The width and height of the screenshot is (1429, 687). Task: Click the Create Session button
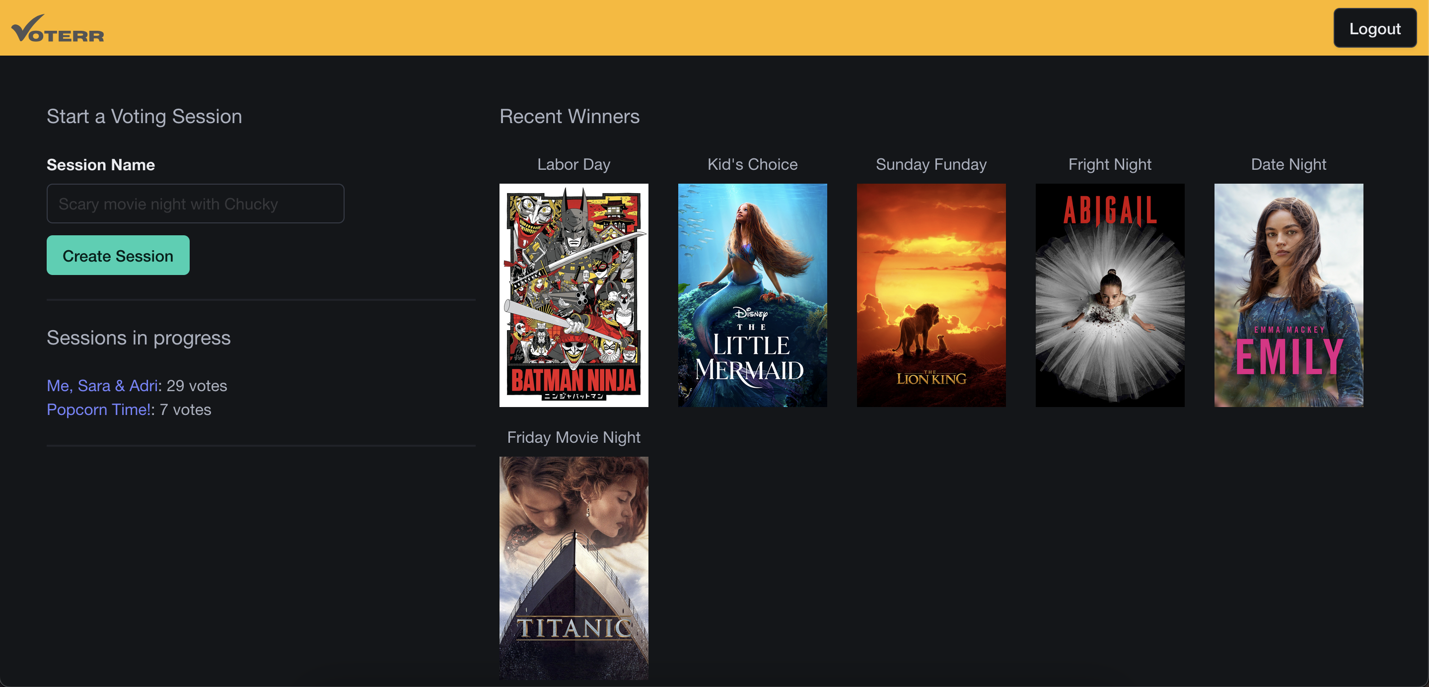[x=118, y=256]
